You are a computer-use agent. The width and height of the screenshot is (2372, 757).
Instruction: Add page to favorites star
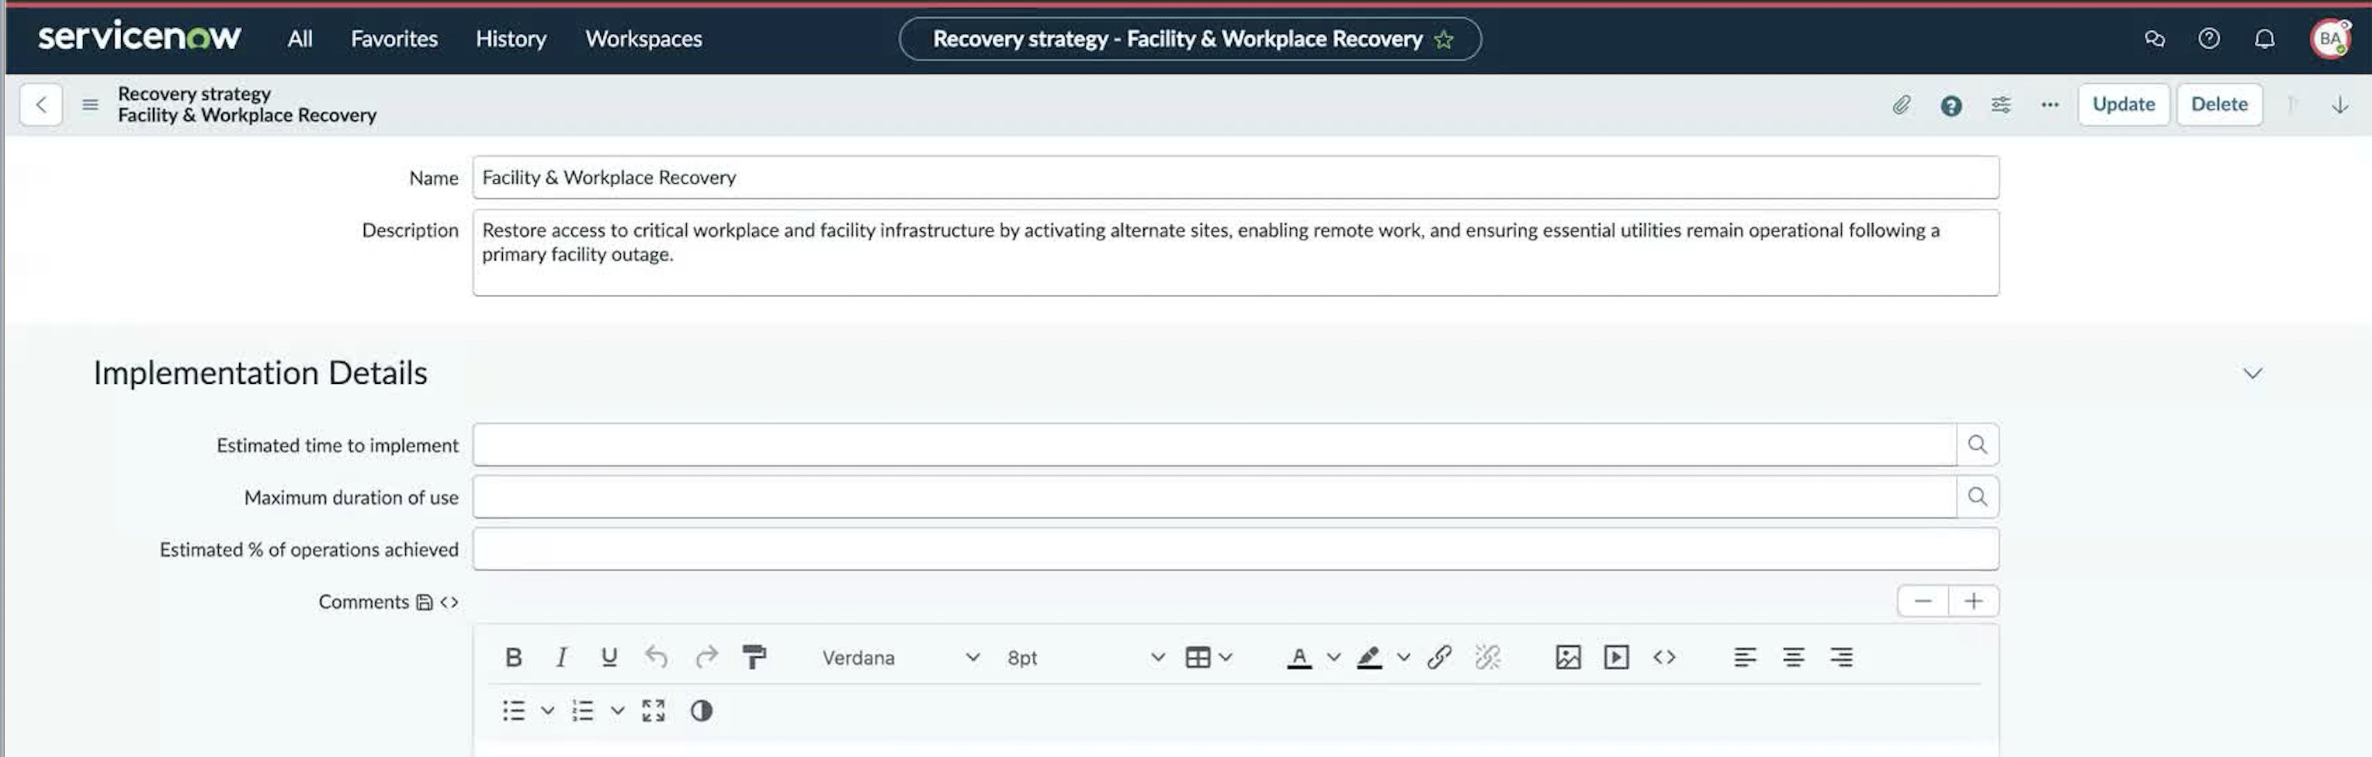click(x=1444, y=40)
